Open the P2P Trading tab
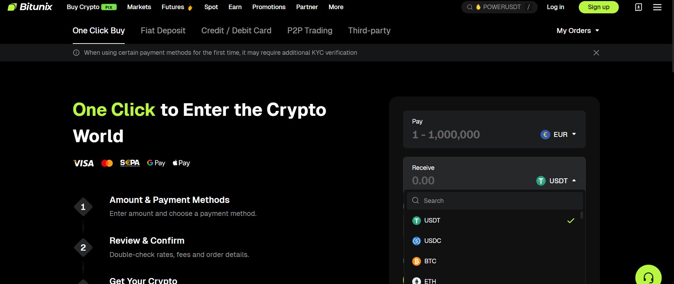Screen dimensions: 674x284 [310, 31]
